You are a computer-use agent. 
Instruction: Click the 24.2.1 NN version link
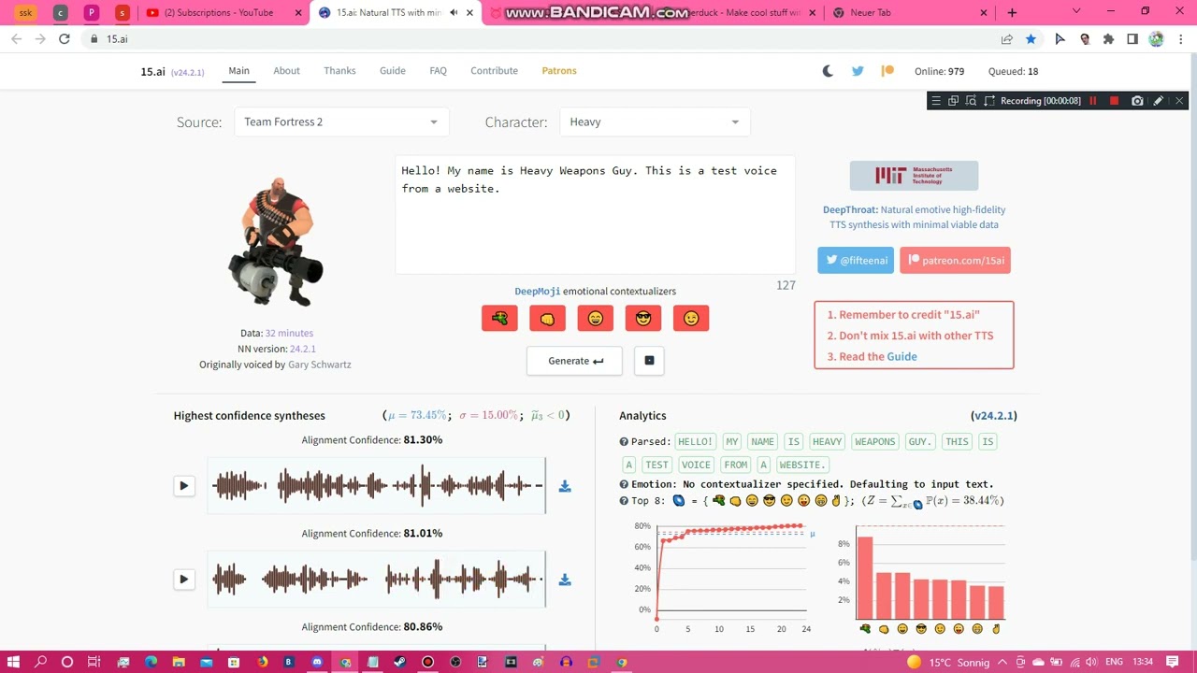coord(303,349)
